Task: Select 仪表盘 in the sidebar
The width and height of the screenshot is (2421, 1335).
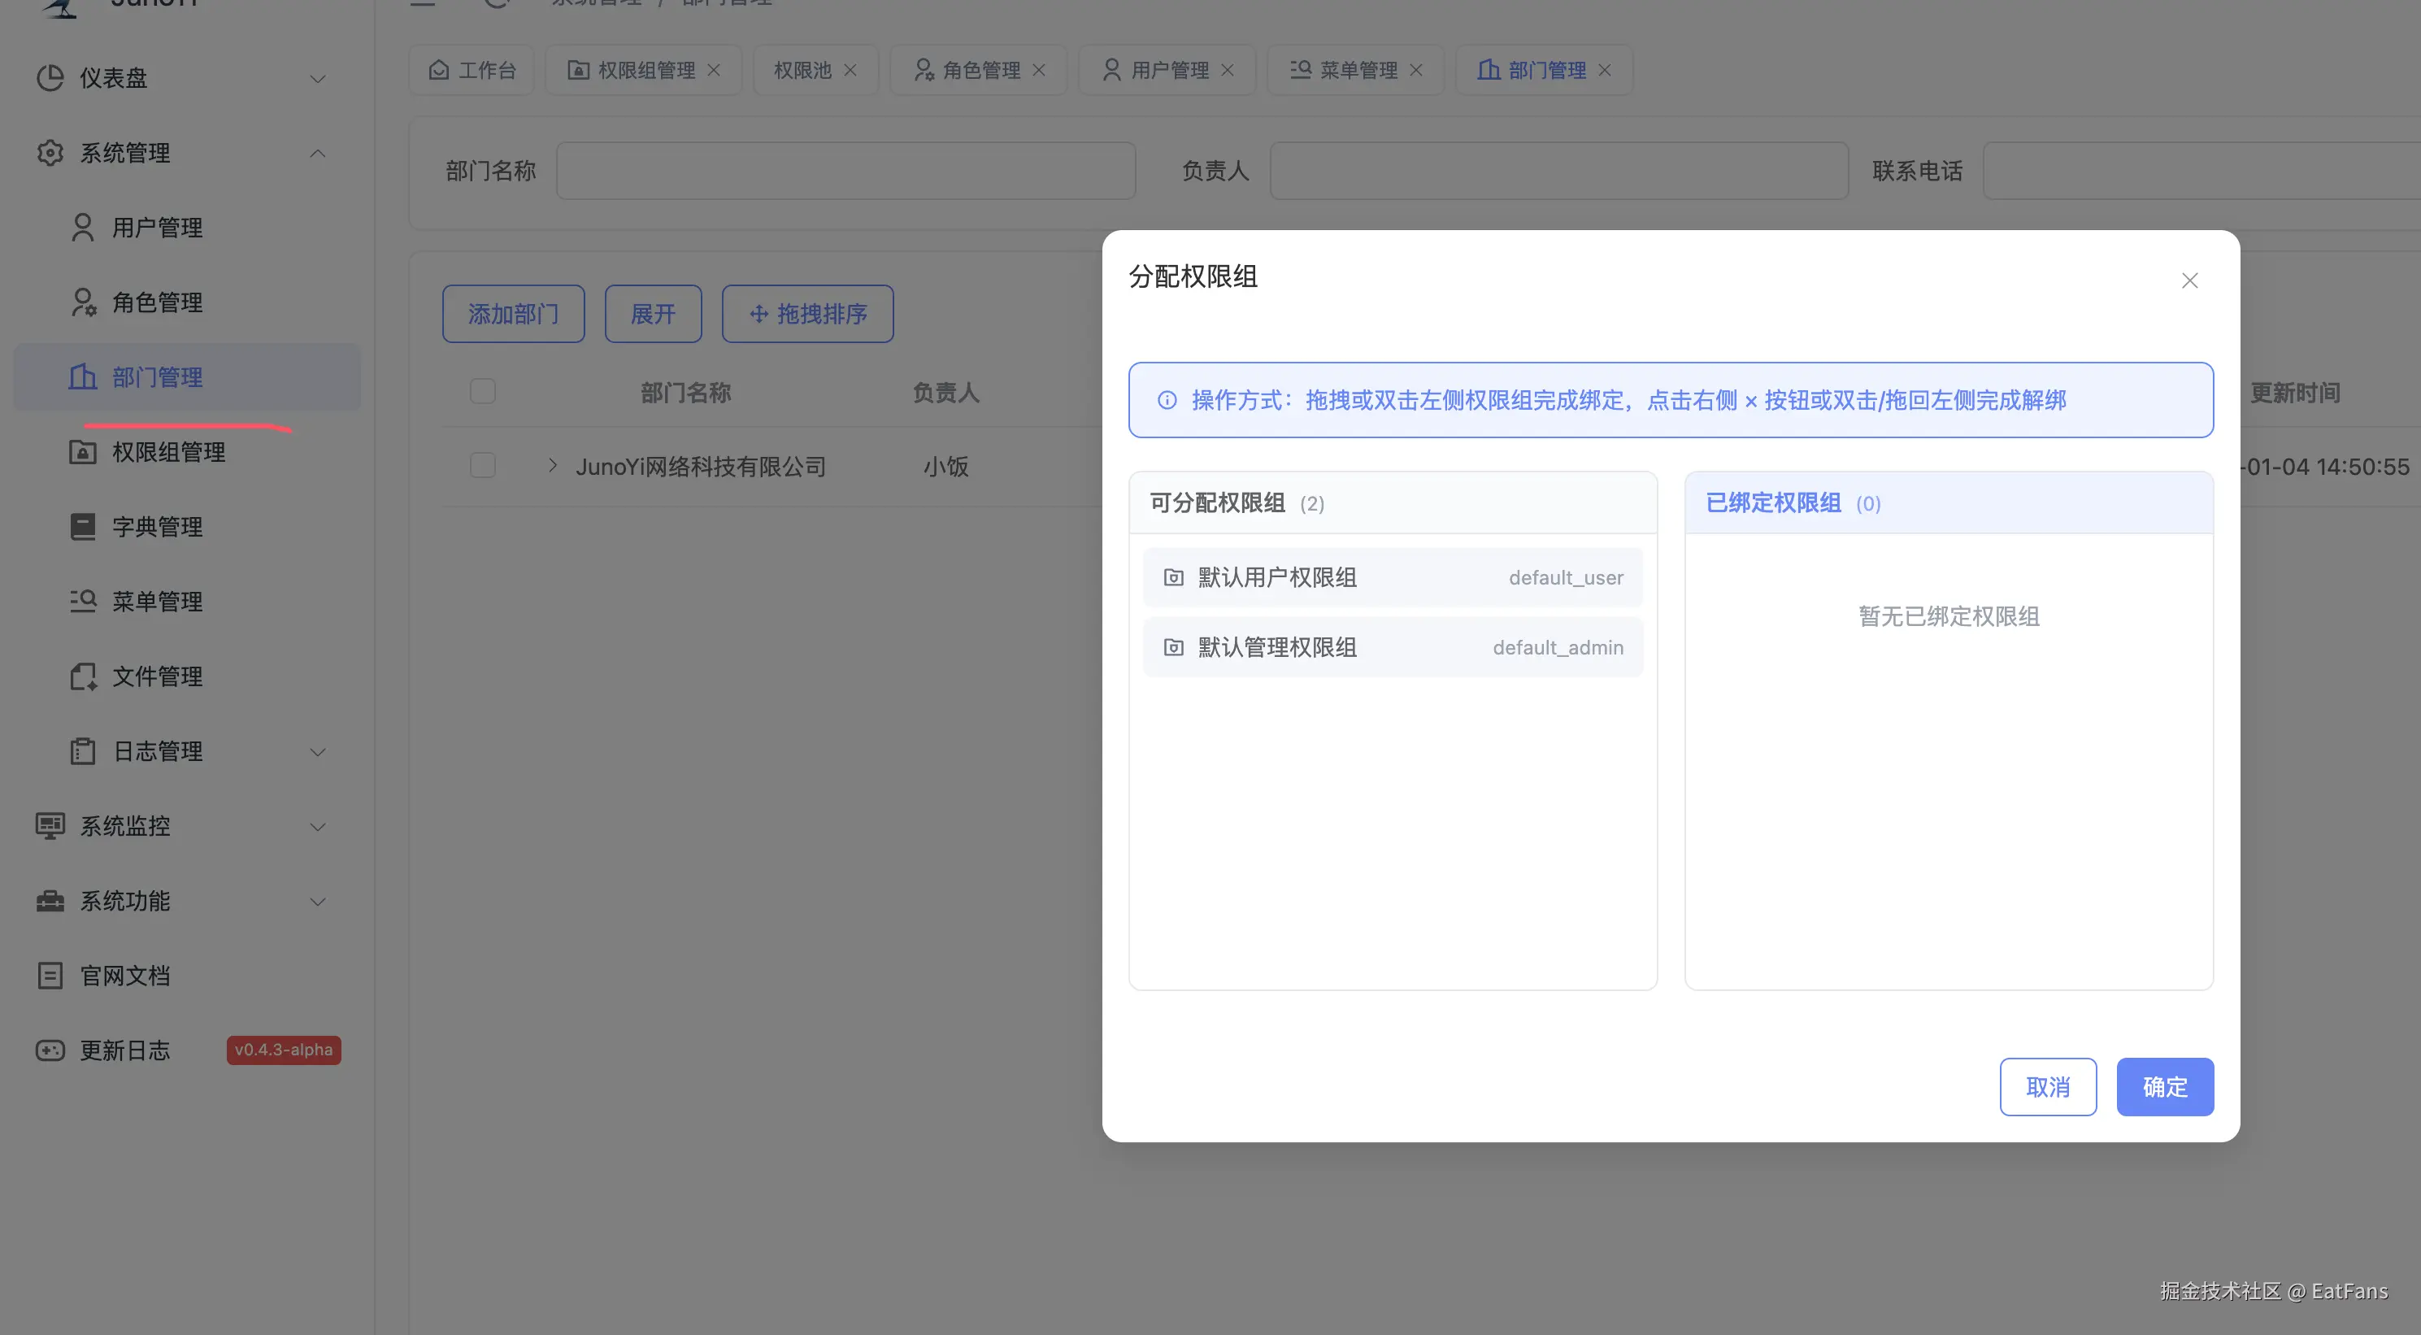Action: 113,78
